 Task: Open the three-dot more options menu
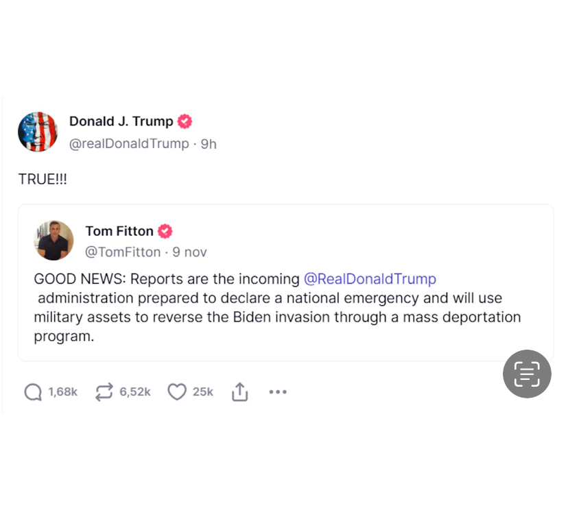278,391
